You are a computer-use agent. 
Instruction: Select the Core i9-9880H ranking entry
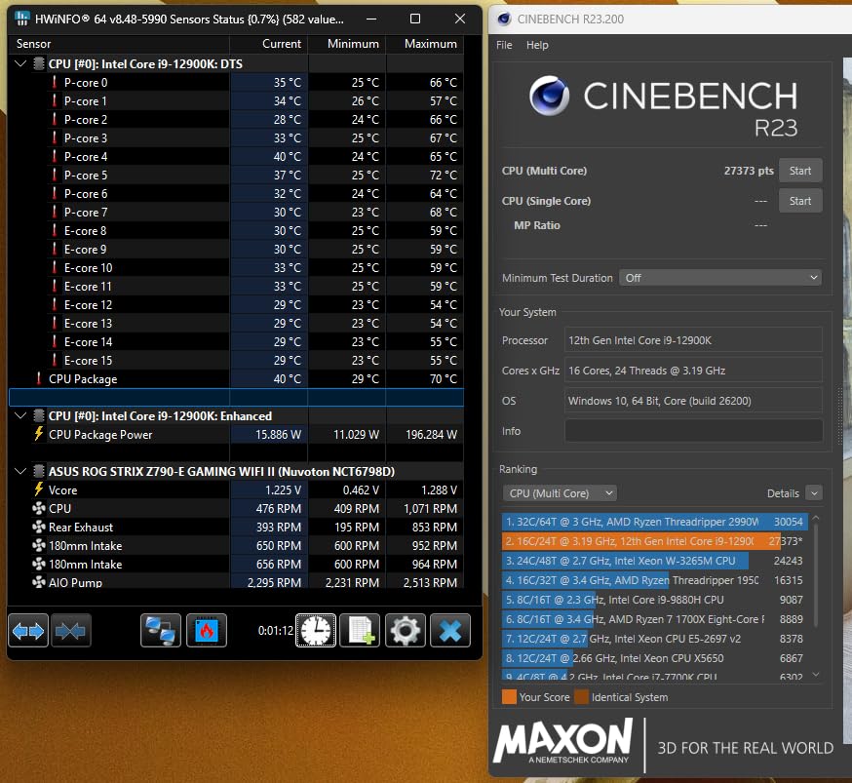point(654,600)
